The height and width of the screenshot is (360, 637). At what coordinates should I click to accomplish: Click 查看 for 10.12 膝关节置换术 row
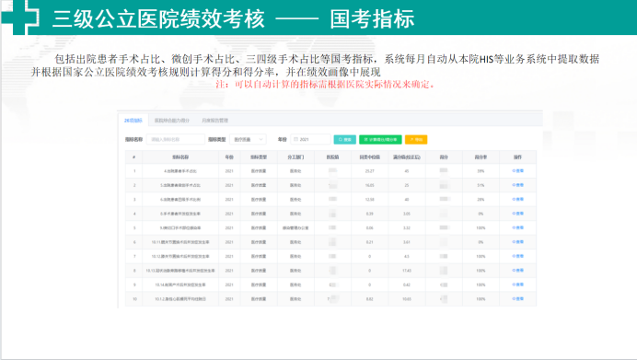pyautogui.click(x=517, y=256)
